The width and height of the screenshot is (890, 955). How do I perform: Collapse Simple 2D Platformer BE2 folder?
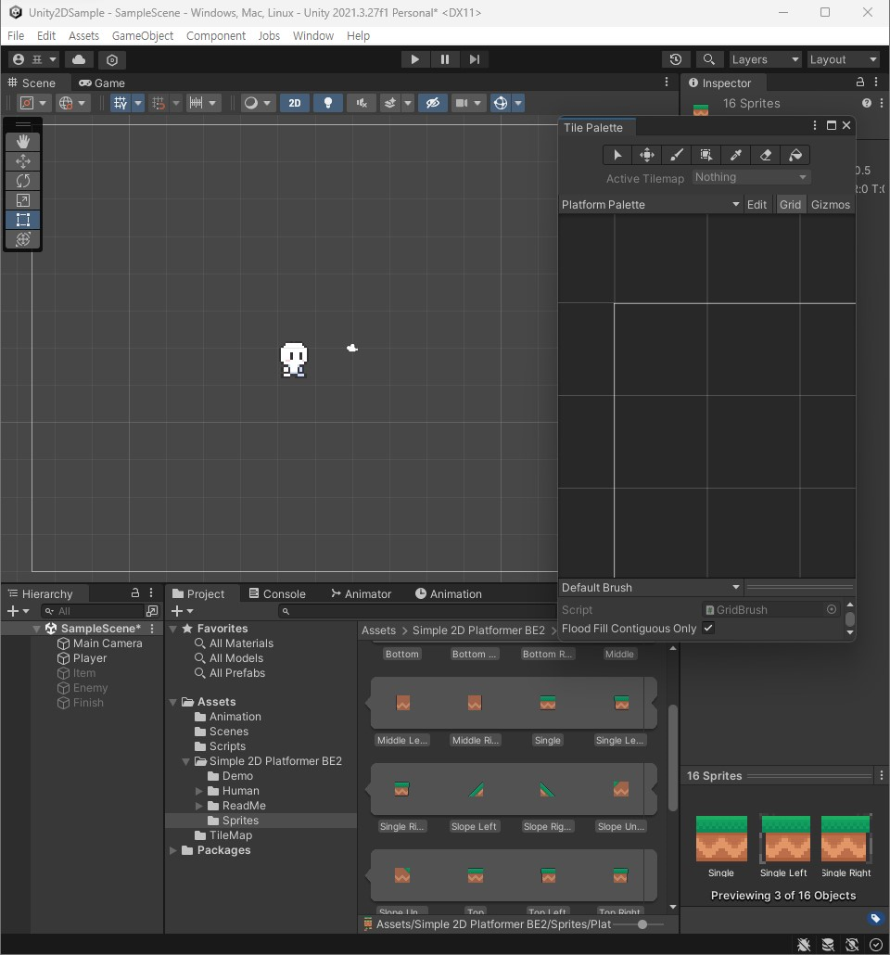185,761
